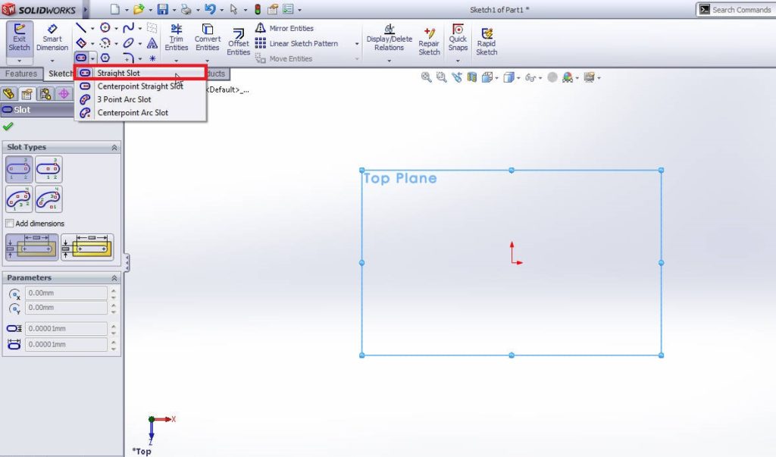The image size is (776, 457).
Task: Select the Offset Entities tool
Action: coord(239,38)
